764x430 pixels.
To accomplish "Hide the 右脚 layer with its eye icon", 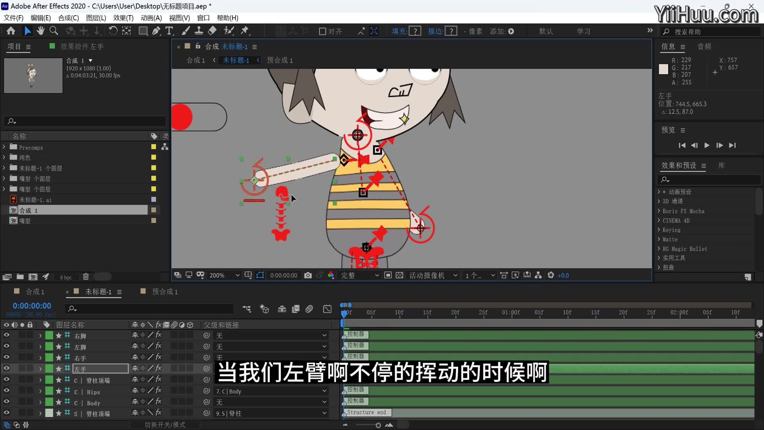I will (x=6, y=335).
